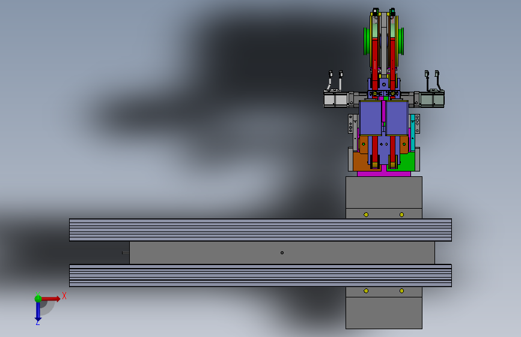Select the magenta base plate under the assembly
Image resolution: width=521 pixels, height=337 pixels.
point(384,173)
